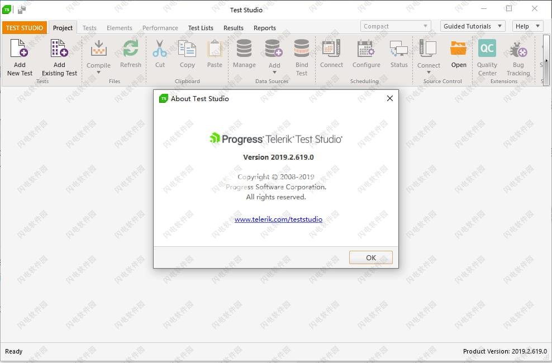
Task: Click the Paste icon
Action: 215,48
